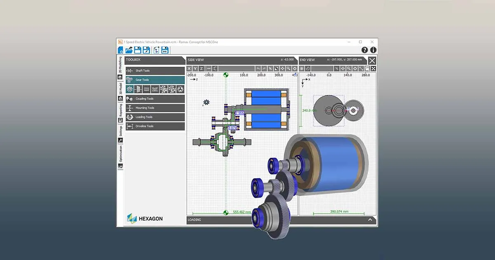This screenshot has height=260, width=495.
Task: Open the Driveline Tools section
Action: (155, 126)
